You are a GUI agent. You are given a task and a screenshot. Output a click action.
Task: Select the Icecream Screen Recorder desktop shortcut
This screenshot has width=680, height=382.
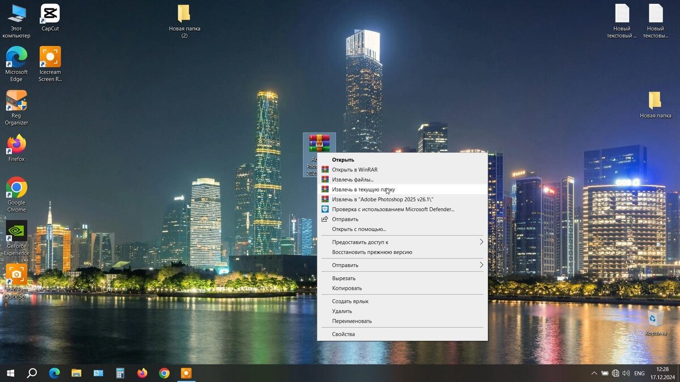[x=50, y=64]
